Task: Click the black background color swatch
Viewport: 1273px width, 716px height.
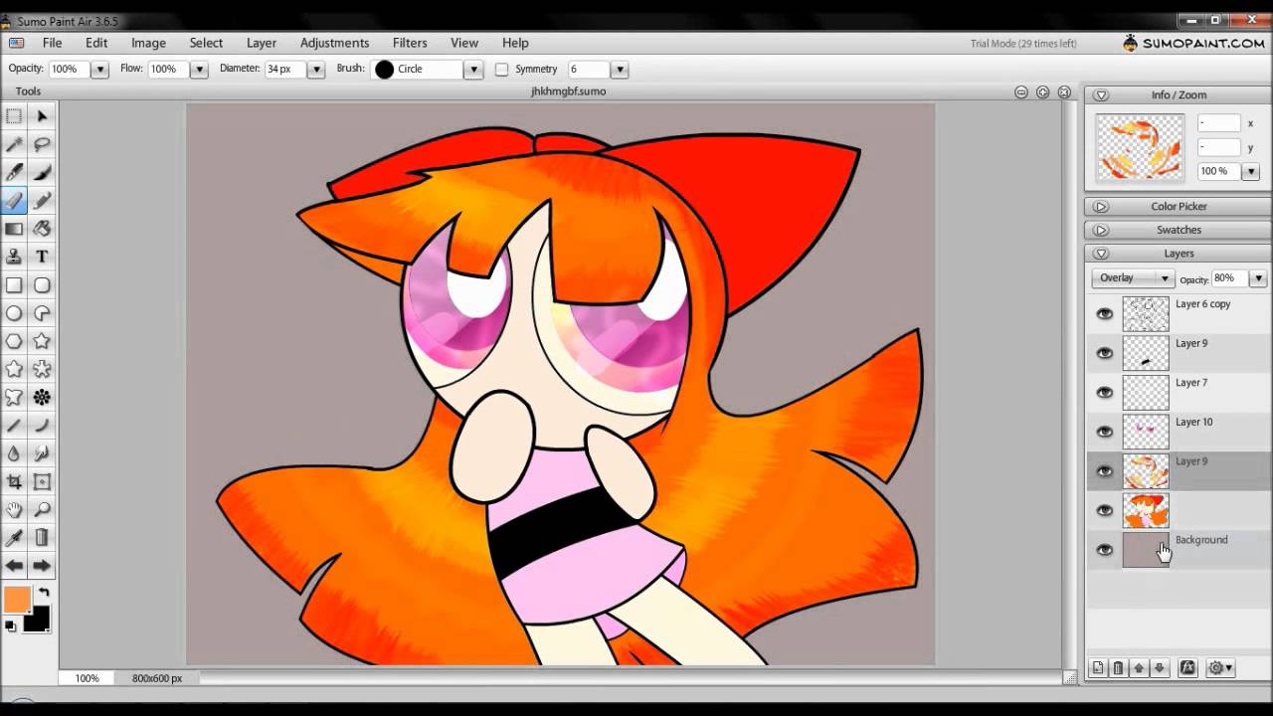Action: (37, 621)
